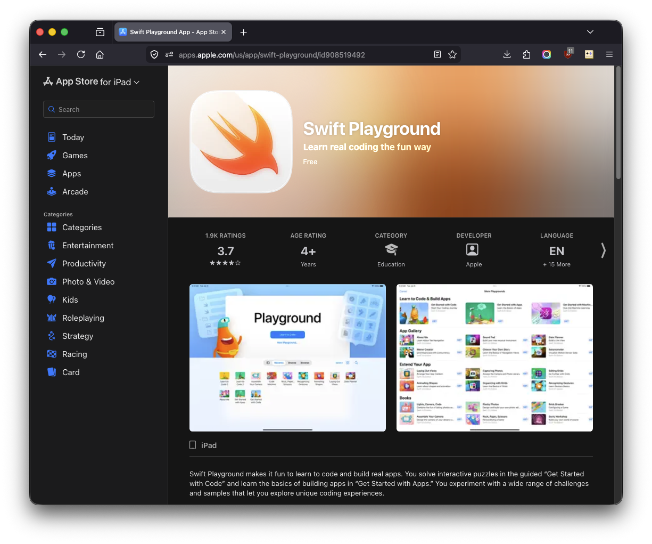This screenshot has width=652, height=544.
Task: Open the browser home page
Action: tap(100, 54)
